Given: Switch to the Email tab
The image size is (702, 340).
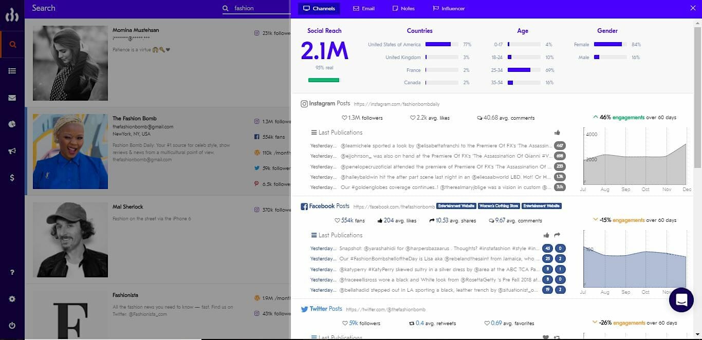Looking at the screenshot, I should [364, 8].
